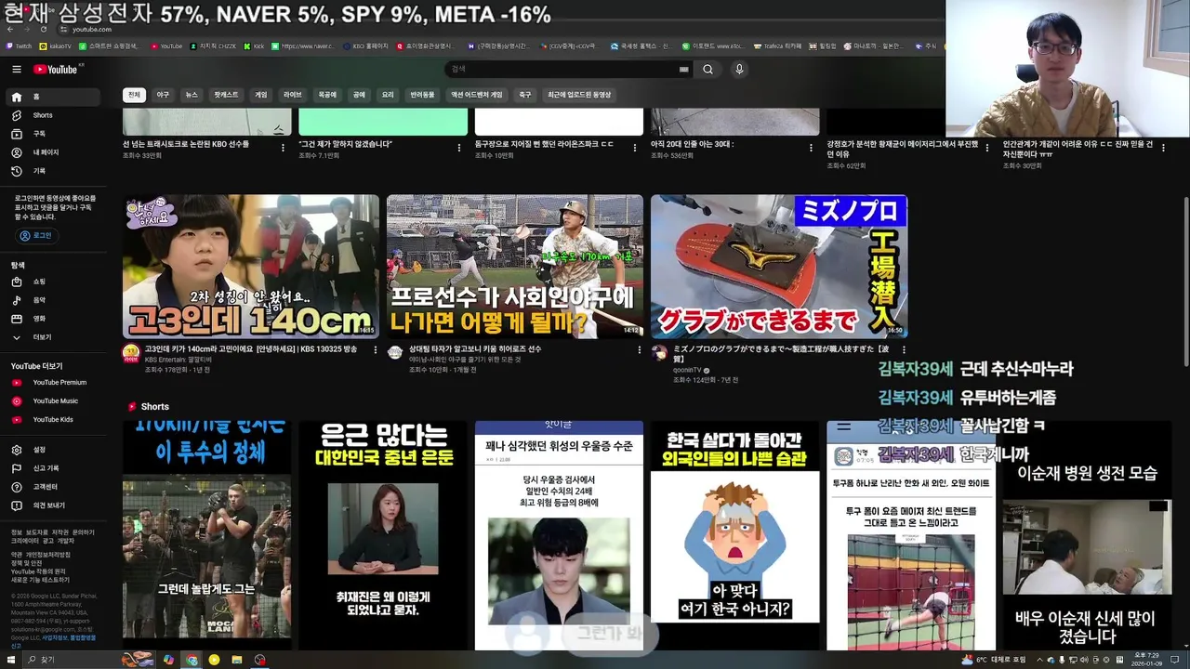Image resolution: width=1190 pixels, height=669 pixels.
Task: Open 의견 보내기 feedback
Action: point(52,505)
